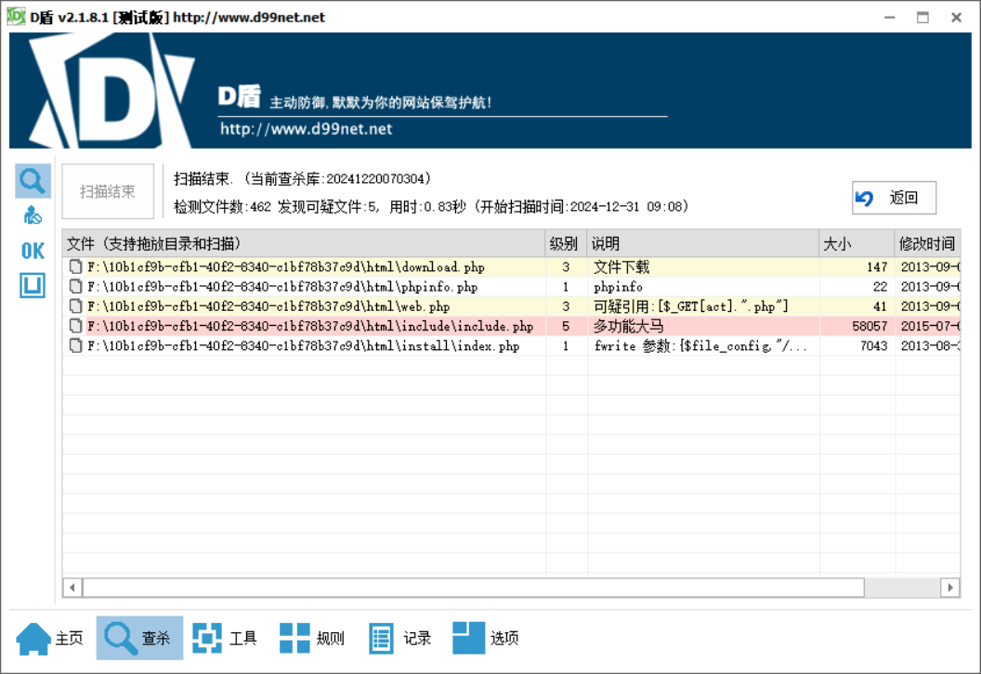Click the four-squares icon beside 规则
The image size is (981, 674).
tap(294, 639)
